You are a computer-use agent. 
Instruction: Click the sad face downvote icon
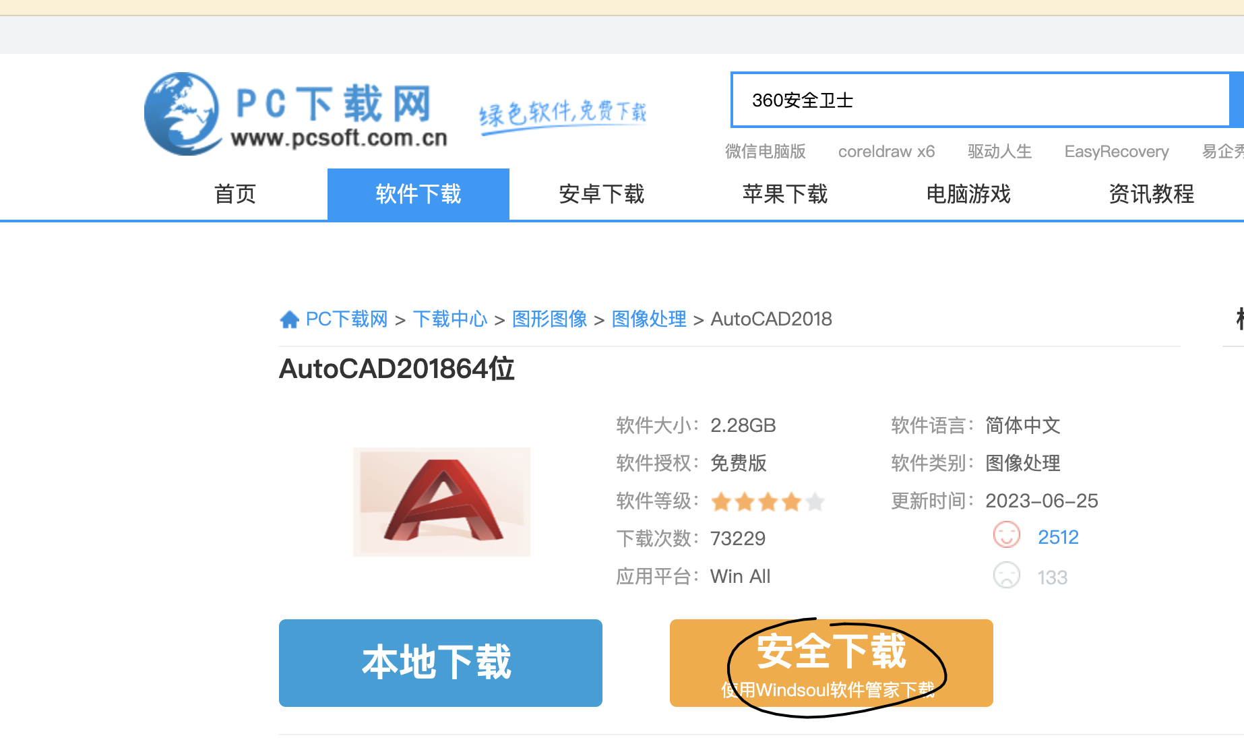coord(1007,575)
